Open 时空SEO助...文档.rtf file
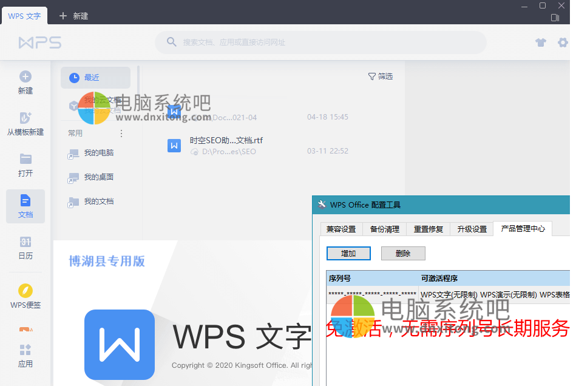The image size is (576, 386). click(x=226, y=140)
